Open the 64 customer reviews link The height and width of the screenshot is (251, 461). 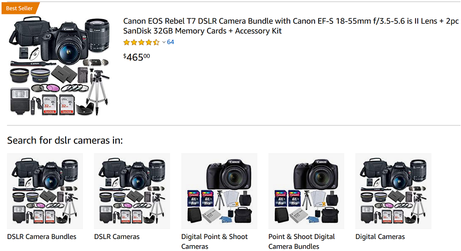click(171, 42)
